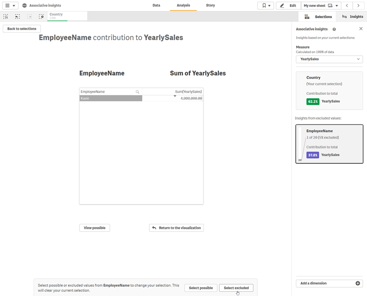The image size is (367, 296).
Task: Click the Add a dimension button
Action: [329, 283]
